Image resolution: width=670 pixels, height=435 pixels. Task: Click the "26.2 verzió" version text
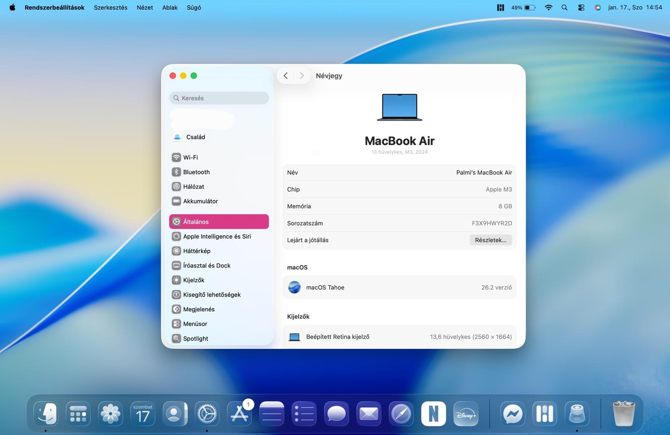(x=497, y=287)
